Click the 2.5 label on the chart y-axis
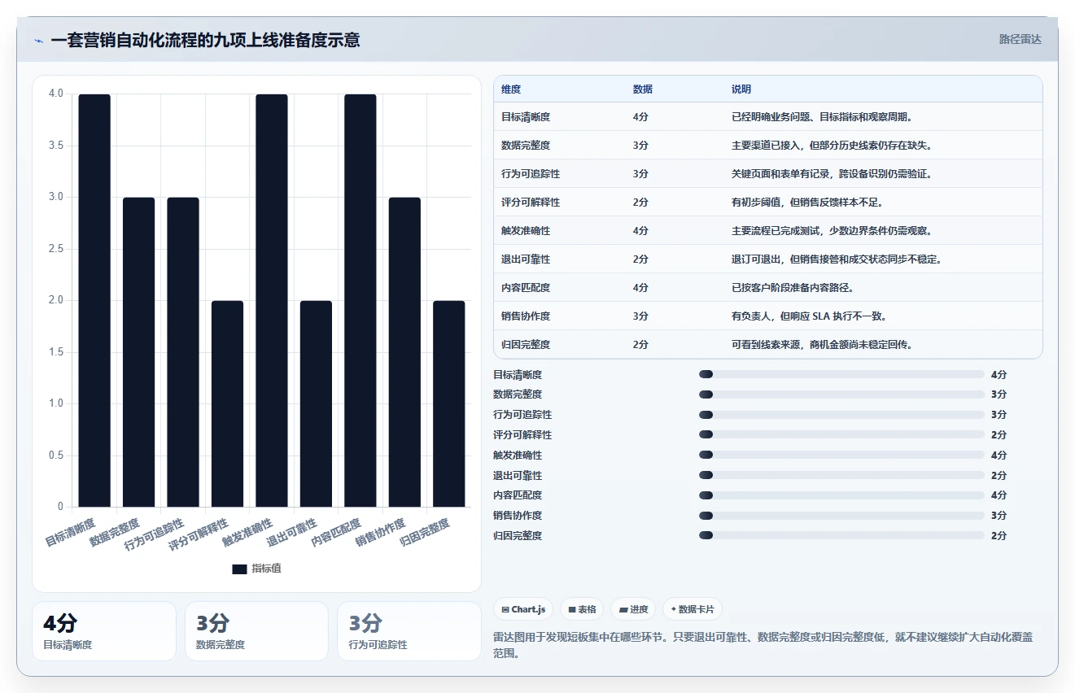The image size is (1075, 693). 56,249
